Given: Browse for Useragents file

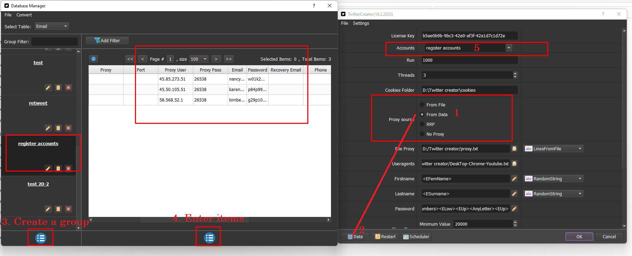Looking at the screenshot, I should 514,164.
